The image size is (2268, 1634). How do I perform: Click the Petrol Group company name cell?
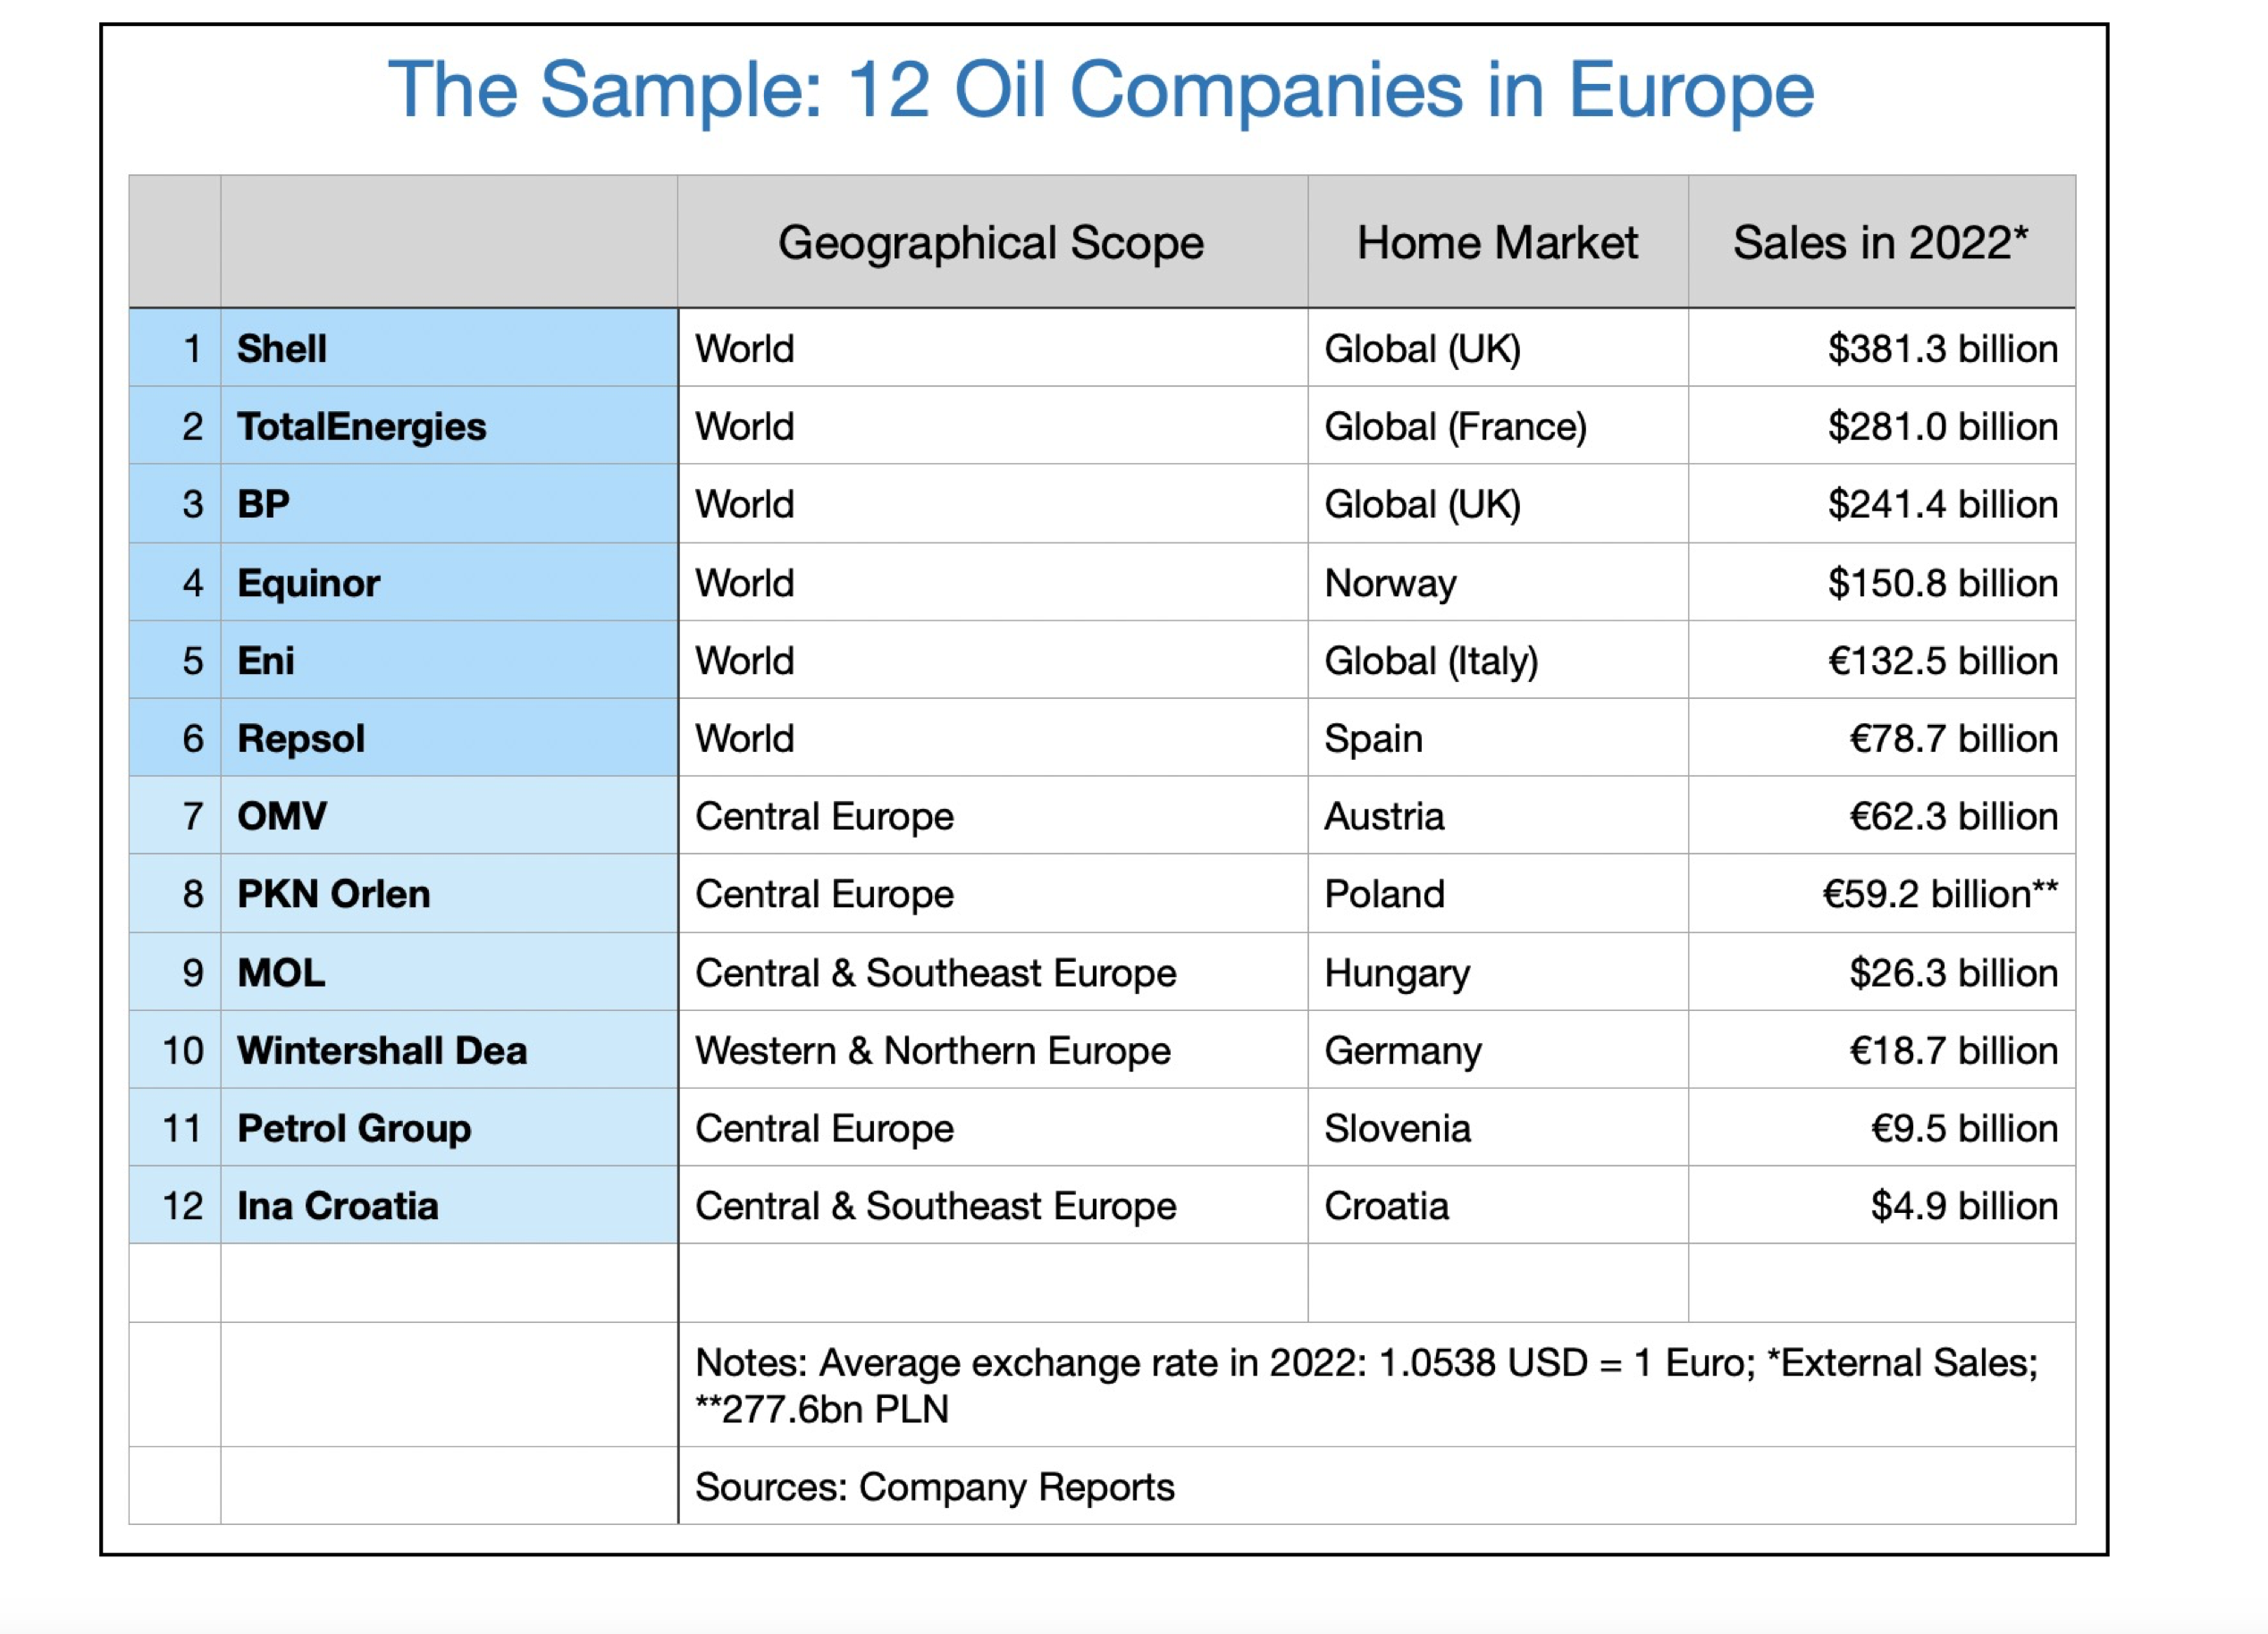tap(449, 1128)
